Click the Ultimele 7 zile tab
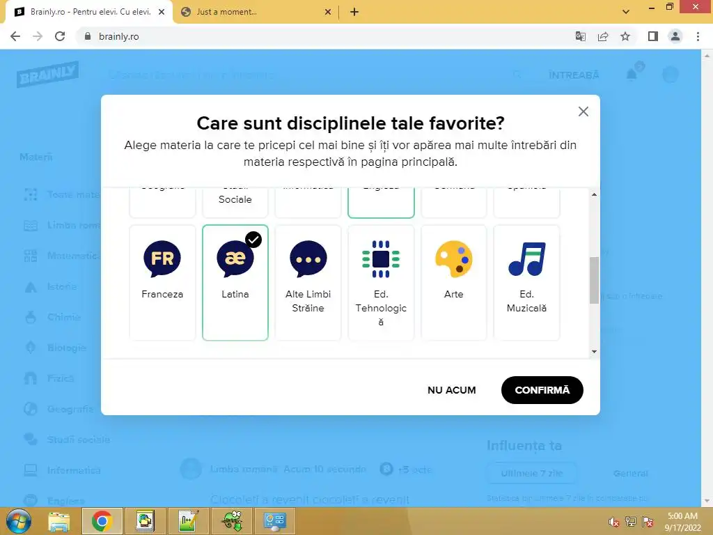 click(531, 473)
